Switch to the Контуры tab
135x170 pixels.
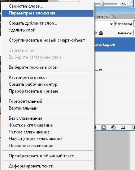[103, 17]
